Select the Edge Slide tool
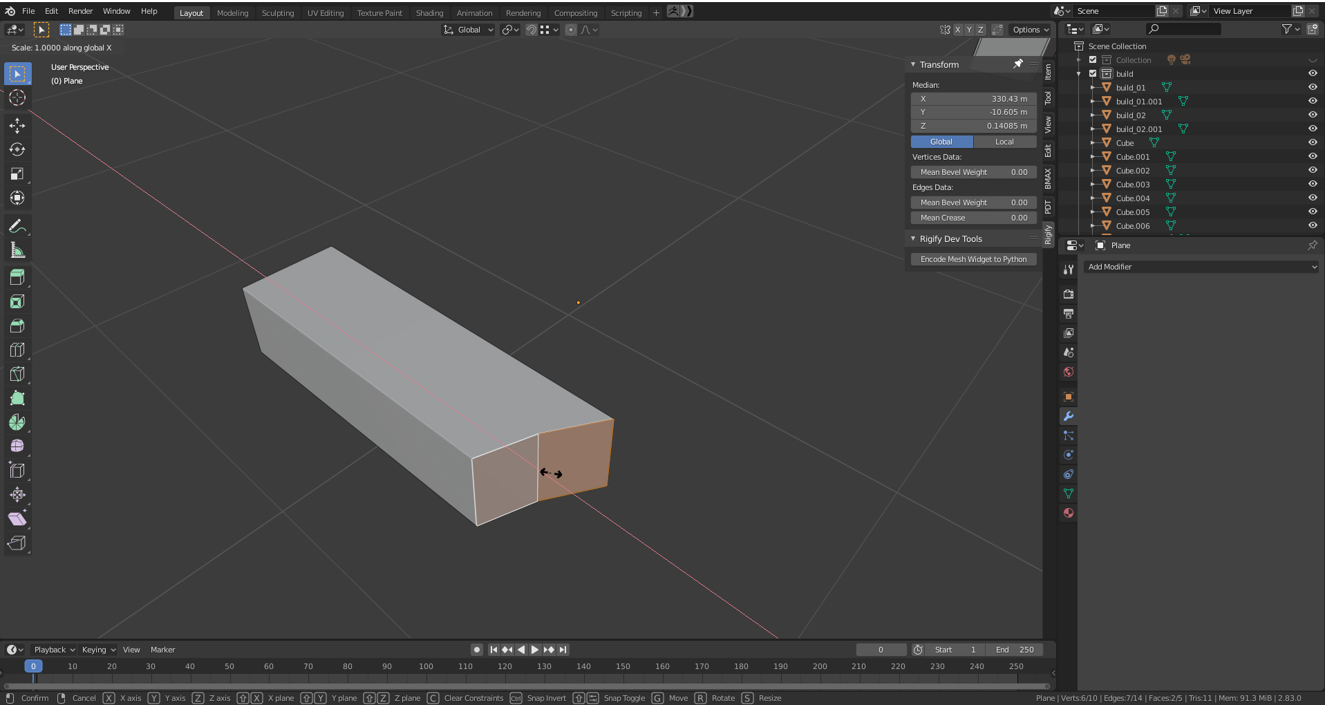The width and height of the screenshot is (1325, 705). point(17,471)
